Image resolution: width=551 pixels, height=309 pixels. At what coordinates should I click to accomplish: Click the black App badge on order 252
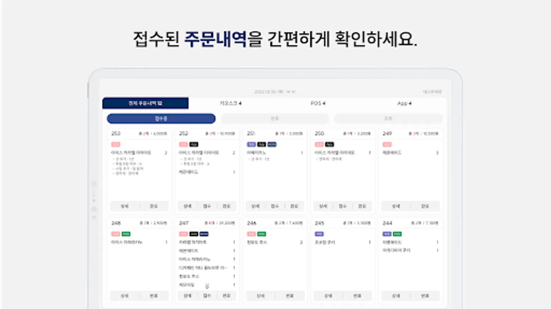(194, 145)
